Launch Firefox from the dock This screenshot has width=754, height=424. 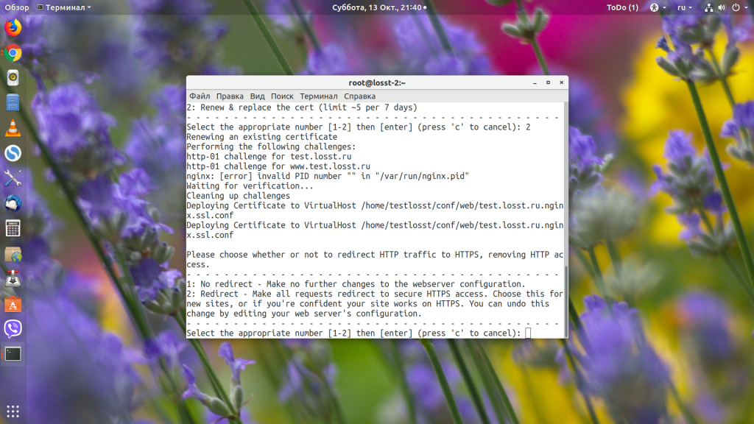[x=13, y=28]
